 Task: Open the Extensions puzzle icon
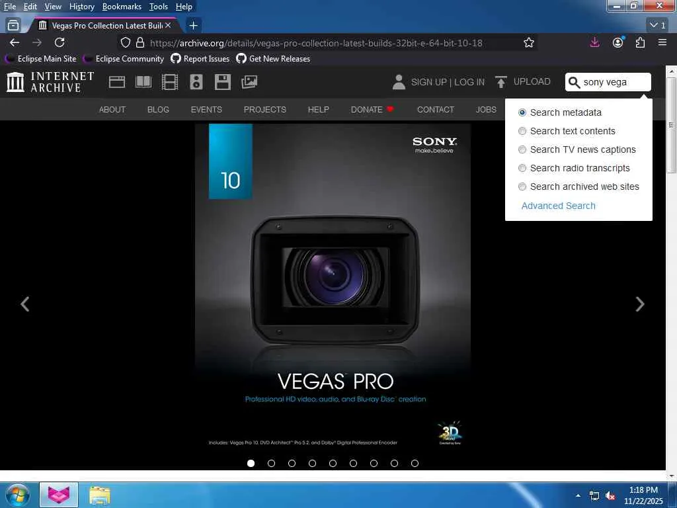(x=640, y=42)
